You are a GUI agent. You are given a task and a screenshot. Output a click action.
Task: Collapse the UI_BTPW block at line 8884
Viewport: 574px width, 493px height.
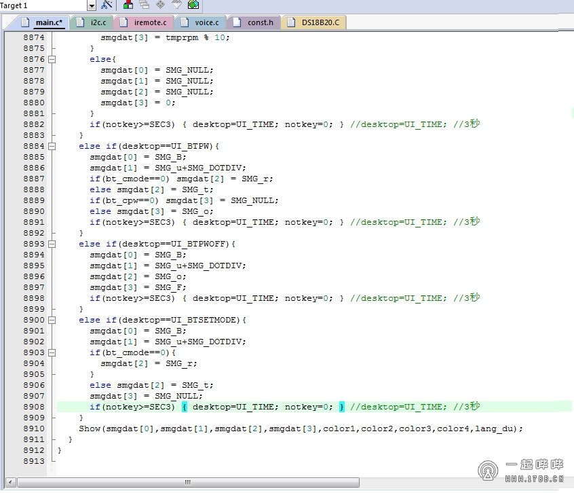click(x=52, y=146)
